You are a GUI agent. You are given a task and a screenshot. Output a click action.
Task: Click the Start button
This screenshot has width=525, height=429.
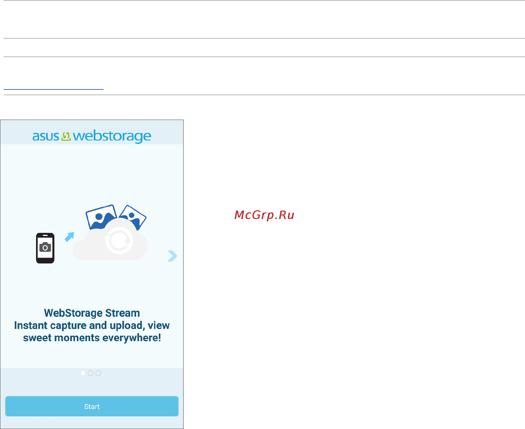(92, 406)
